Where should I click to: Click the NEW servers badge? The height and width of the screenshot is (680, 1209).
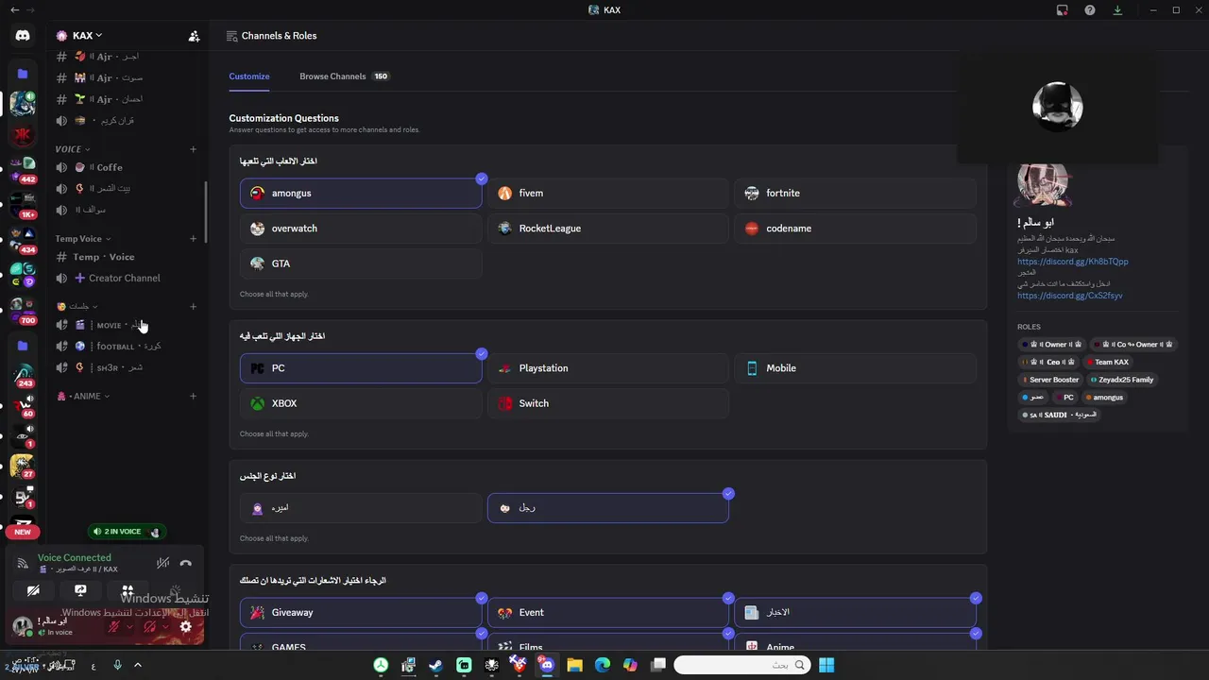pos(23,532)
